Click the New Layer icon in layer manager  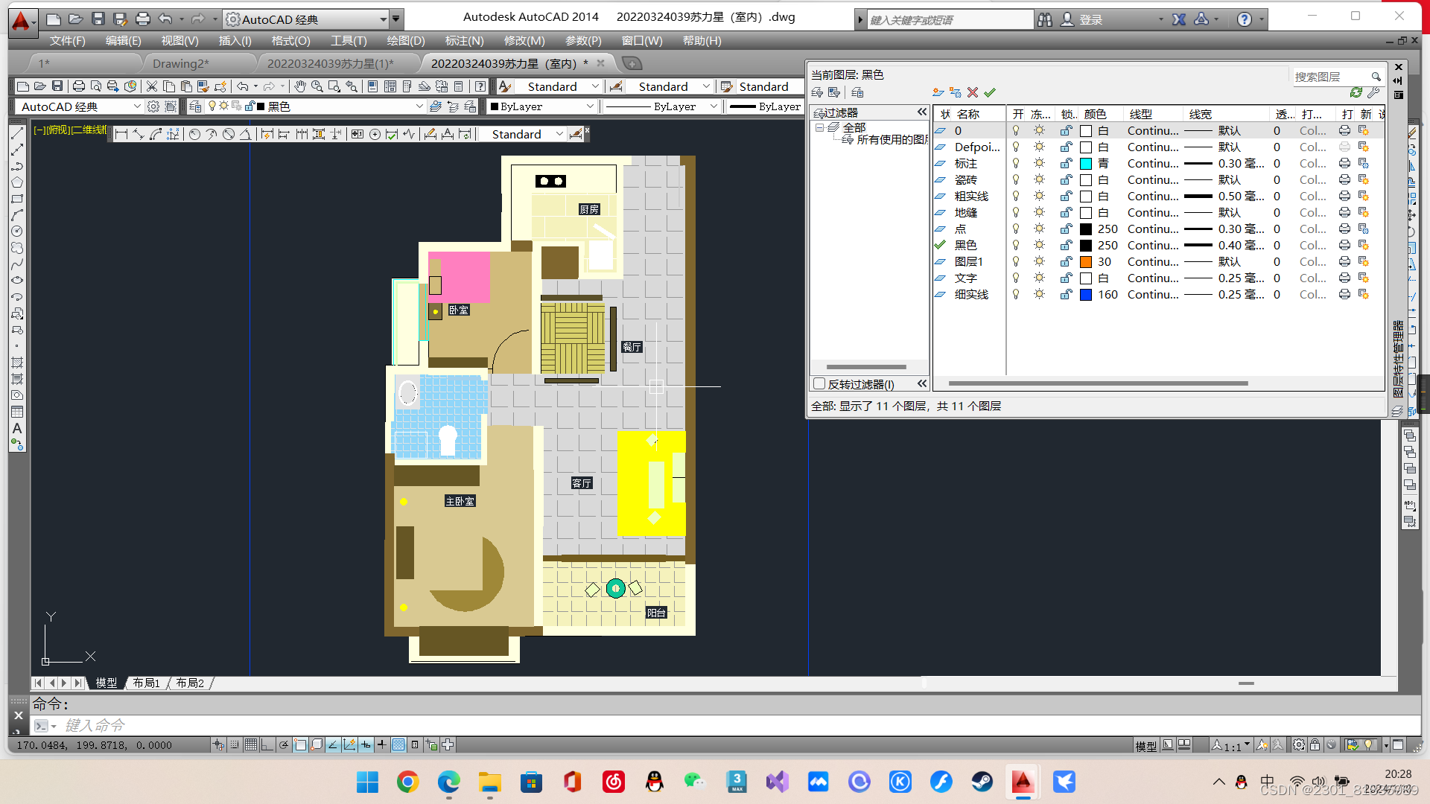938,92
